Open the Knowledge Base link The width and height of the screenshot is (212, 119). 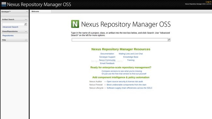click(130, 57)
